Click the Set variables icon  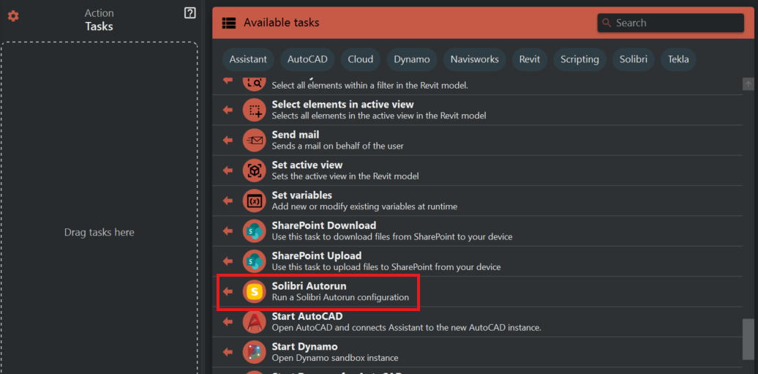pos(255,201)
